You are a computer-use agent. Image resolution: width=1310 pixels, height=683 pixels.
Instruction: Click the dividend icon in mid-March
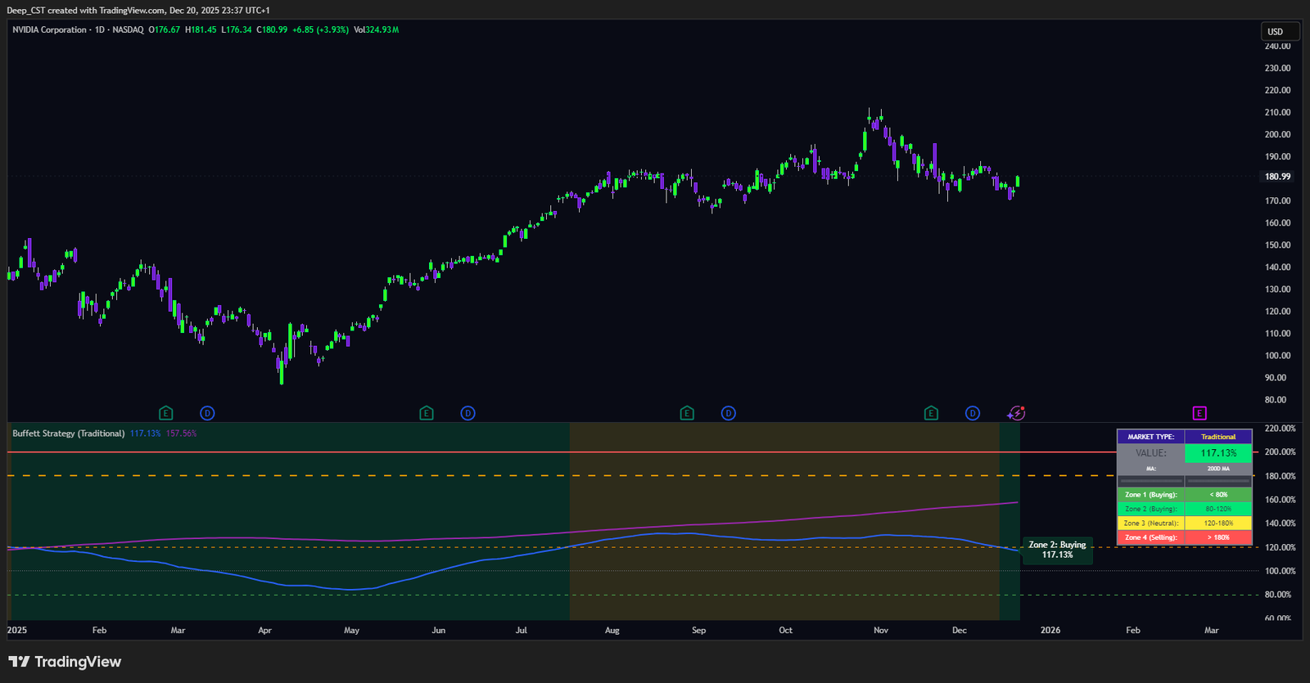point(207,413)
